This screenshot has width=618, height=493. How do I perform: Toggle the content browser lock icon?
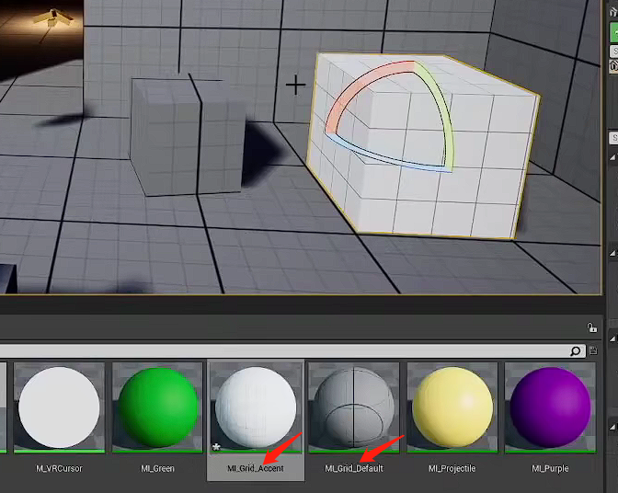592,327
